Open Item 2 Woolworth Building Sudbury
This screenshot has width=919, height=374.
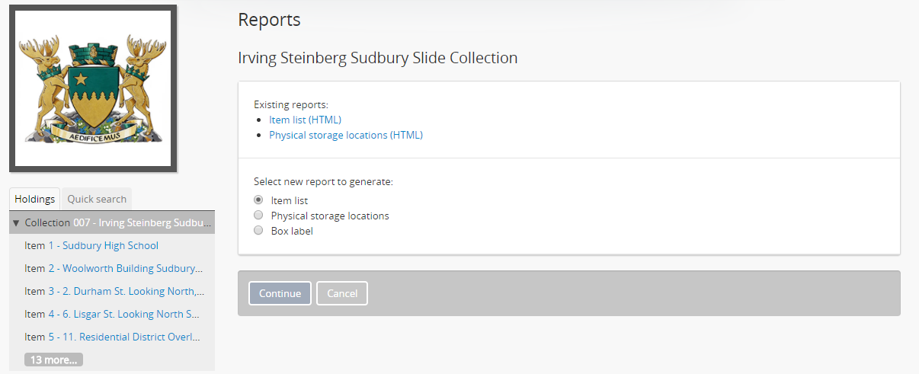133,268
